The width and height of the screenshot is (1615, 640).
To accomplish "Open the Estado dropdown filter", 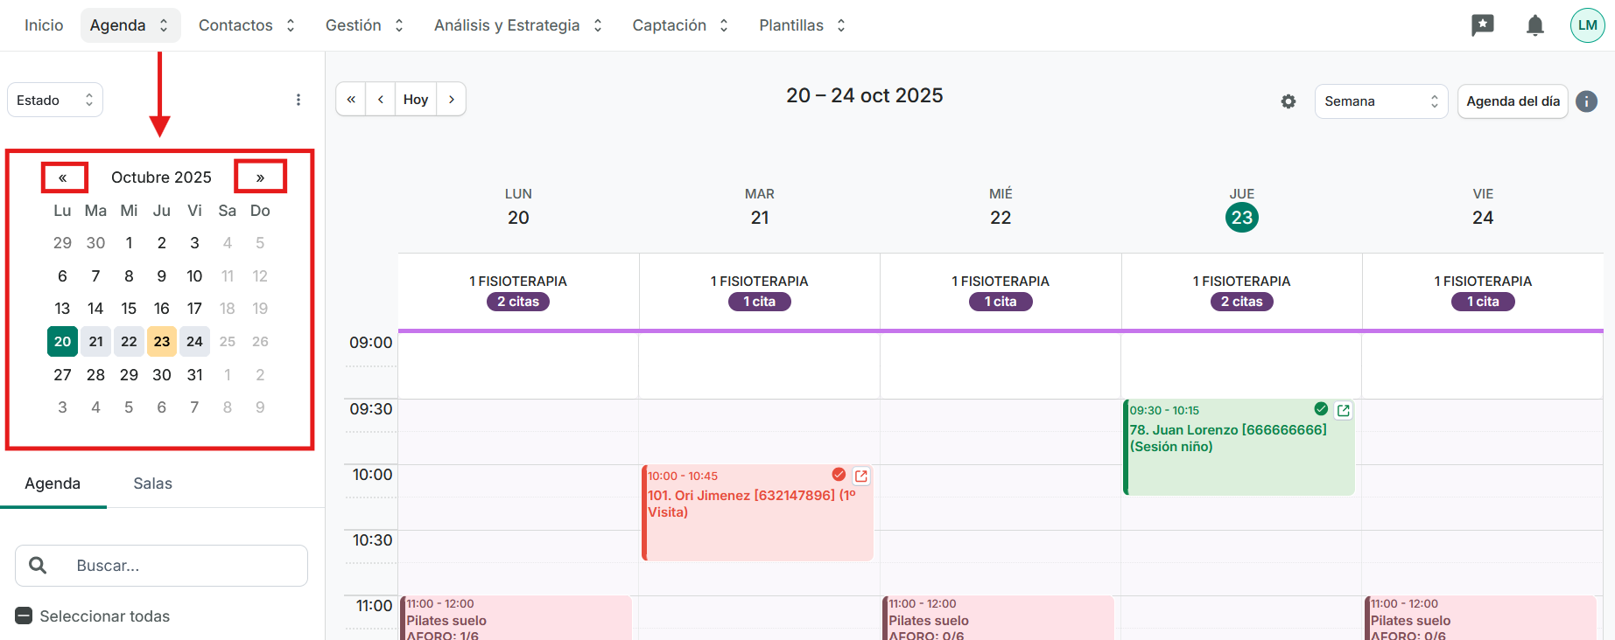I will [54, 100].
